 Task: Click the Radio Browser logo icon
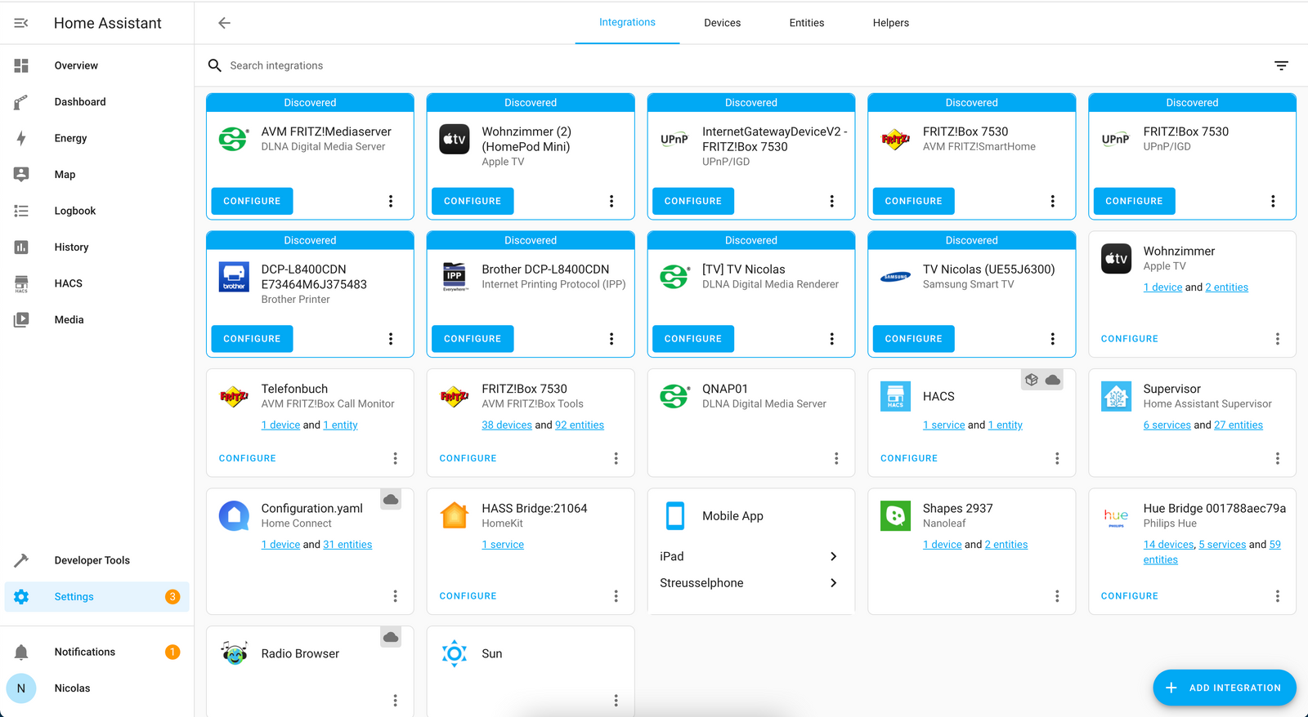[235, 653]
